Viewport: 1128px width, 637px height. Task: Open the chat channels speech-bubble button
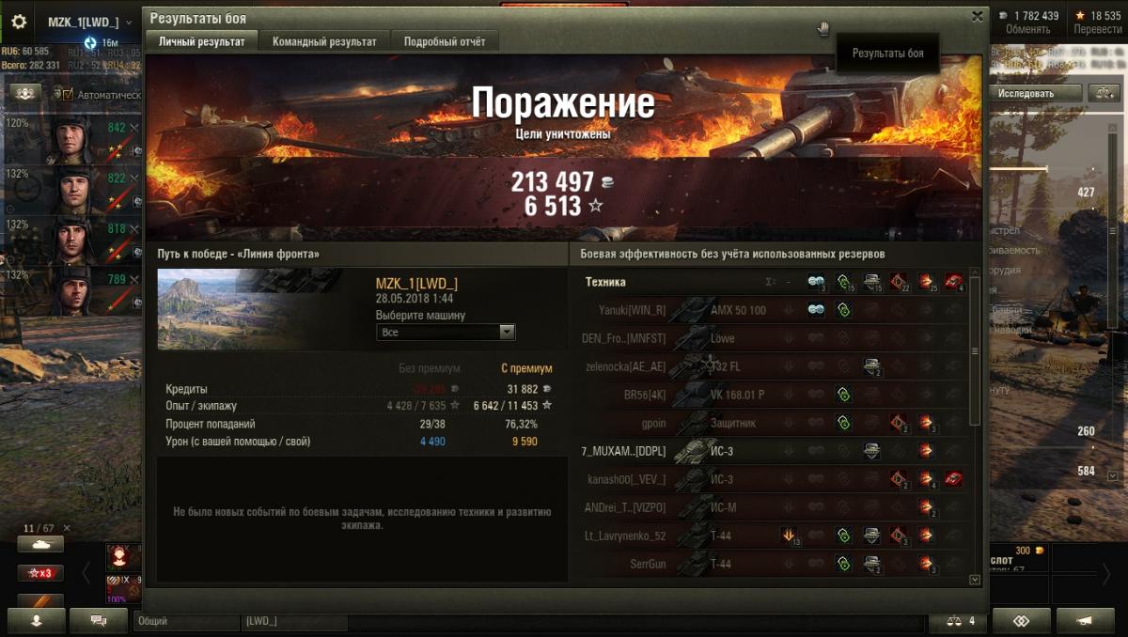click(x=97, y=621)
